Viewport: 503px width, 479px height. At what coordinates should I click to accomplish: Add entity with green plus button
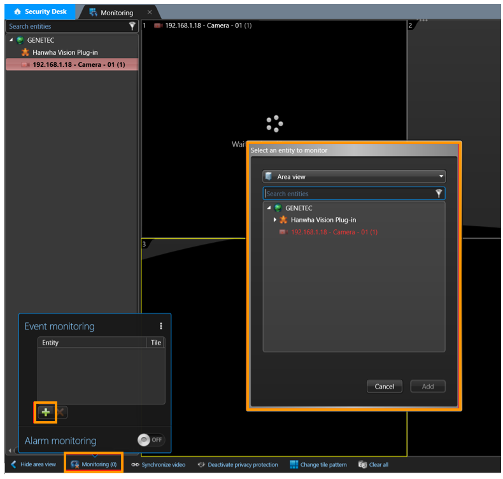[46, 412]
